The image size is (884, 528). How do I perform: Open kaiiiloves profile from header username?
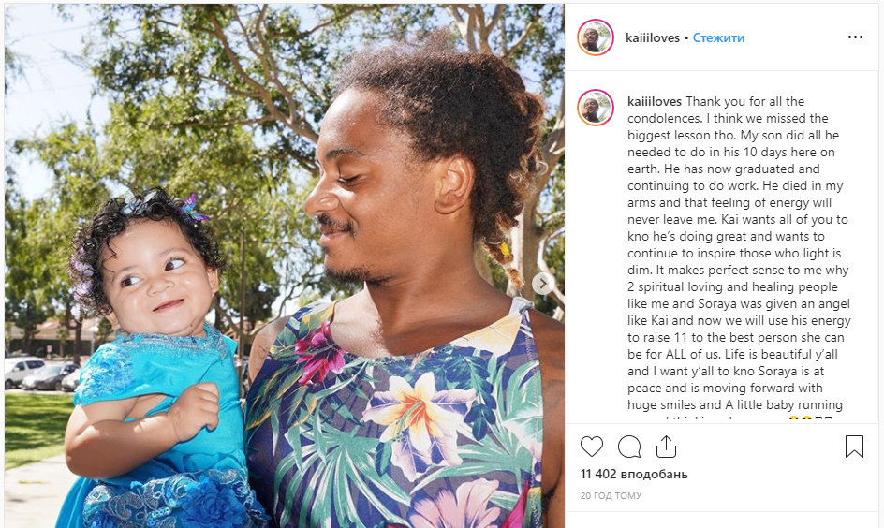[x=653, y=37]
